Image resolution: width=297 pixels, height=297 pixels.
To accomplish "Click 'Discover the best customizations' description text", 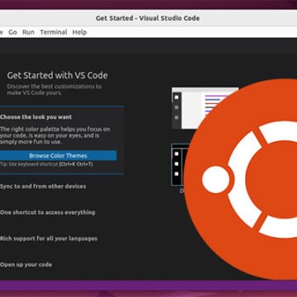I will (54, 89).
